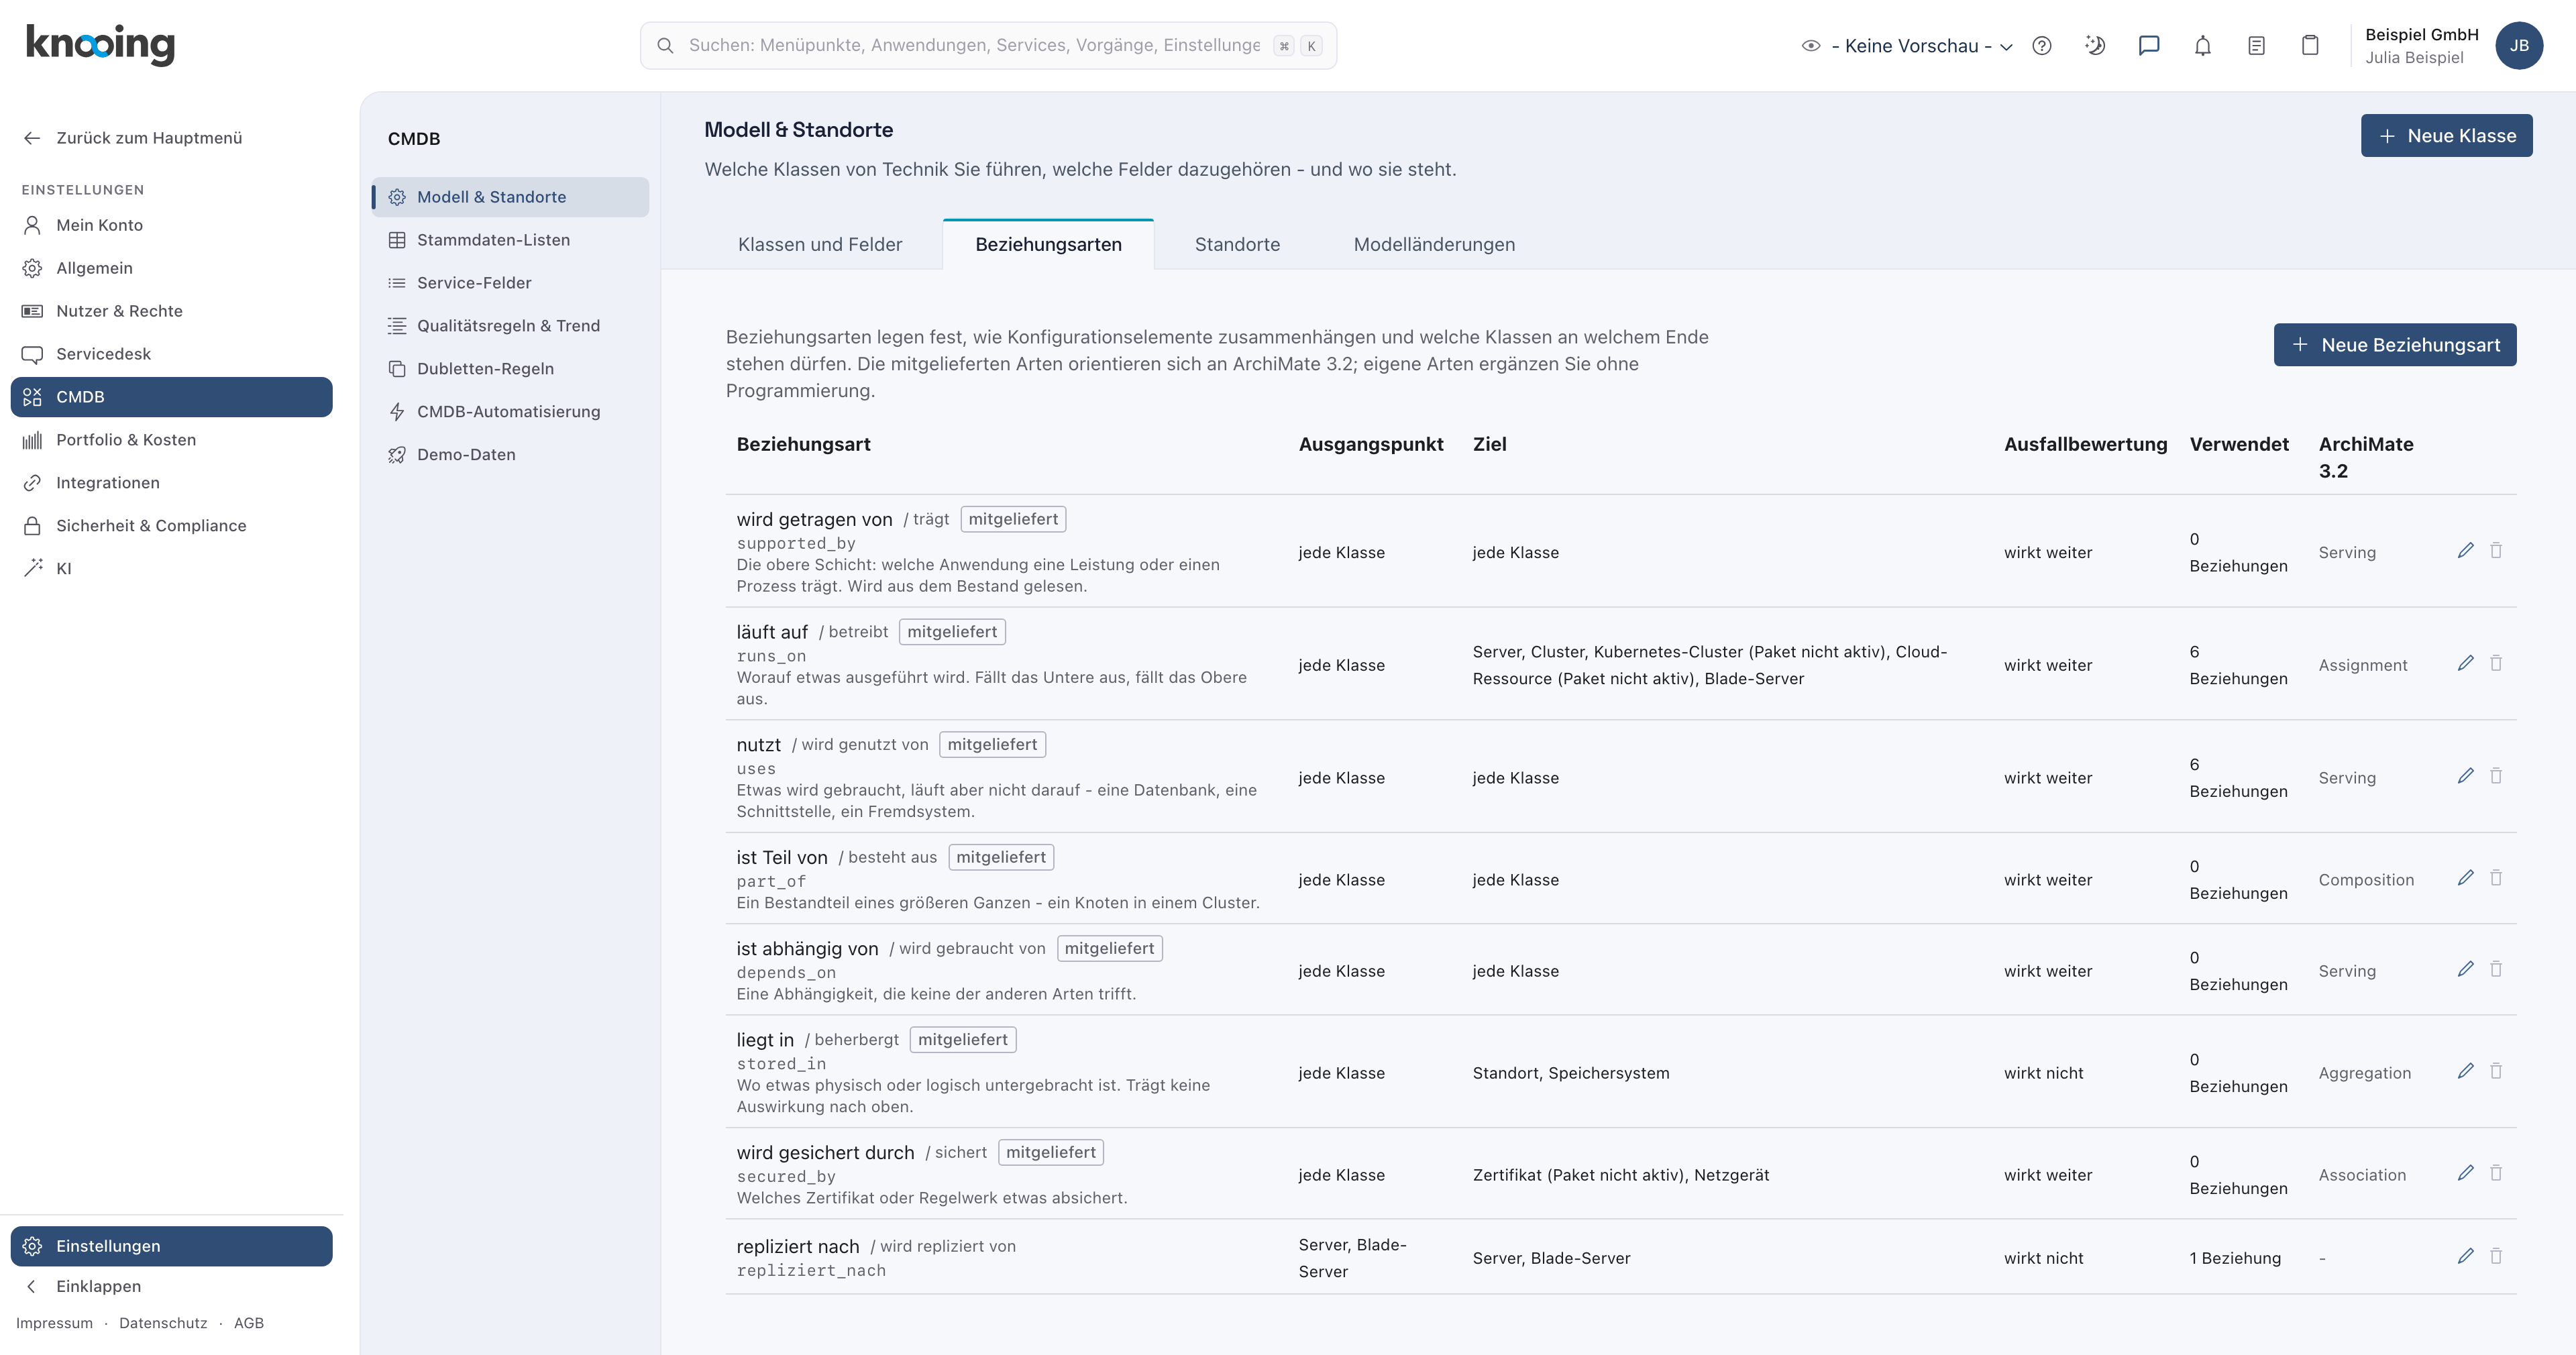
Task: Open Demo-Daten in CMDB menu
Action: [510, 455]
